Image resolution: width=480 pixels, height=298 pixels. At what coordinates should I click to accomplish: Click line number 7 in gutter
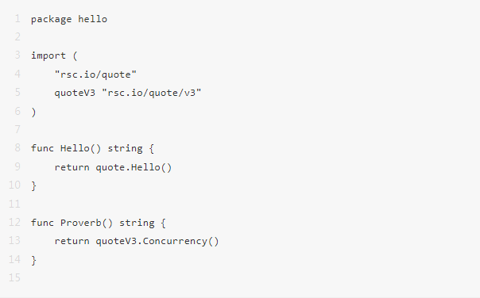(x=17, y=129)
